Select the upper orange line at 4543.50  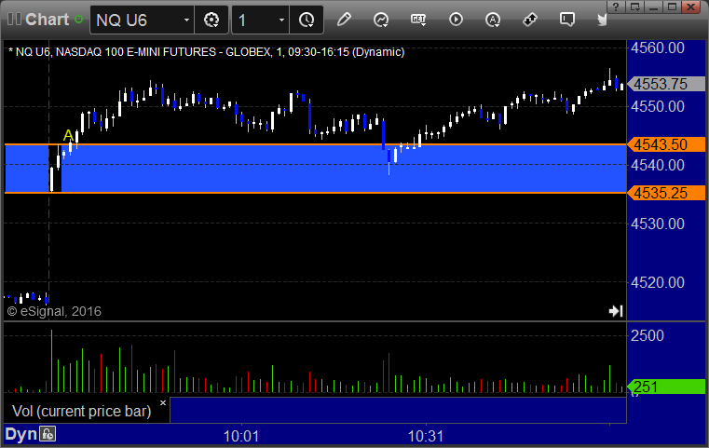(x=315, y=144)
